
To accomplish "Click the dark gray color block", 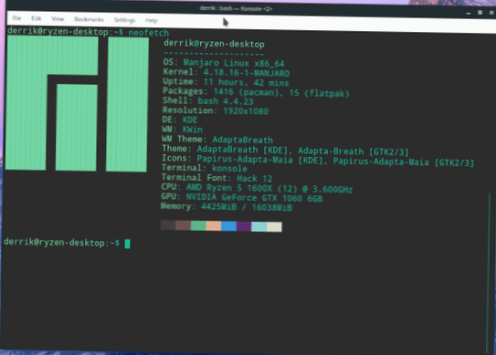I will coord(168,225).
